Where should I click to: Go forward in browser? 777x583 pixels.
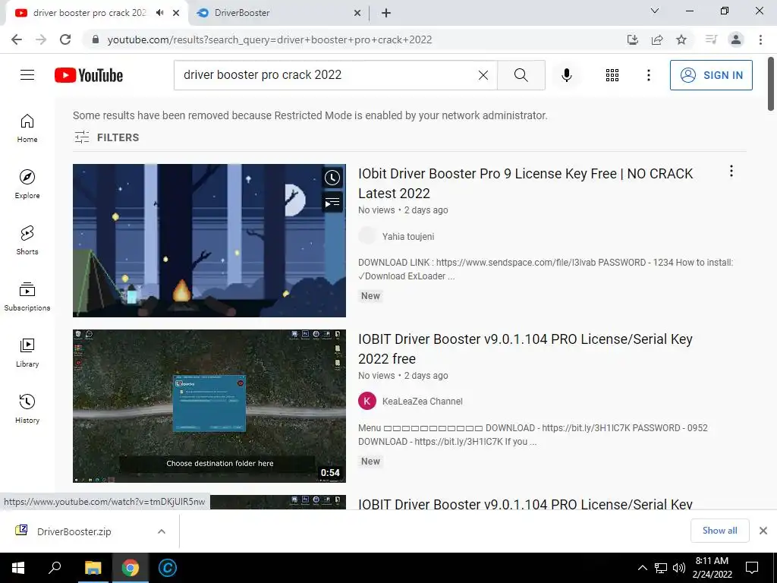coord(41,39)
